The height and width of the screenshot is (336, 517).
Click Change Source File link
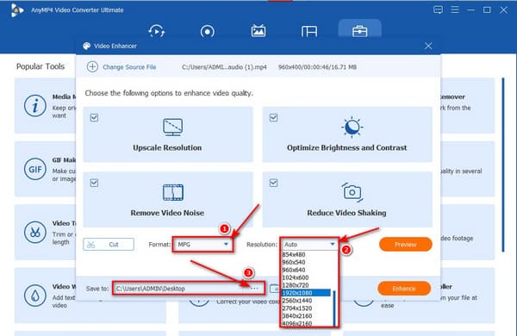129,67
